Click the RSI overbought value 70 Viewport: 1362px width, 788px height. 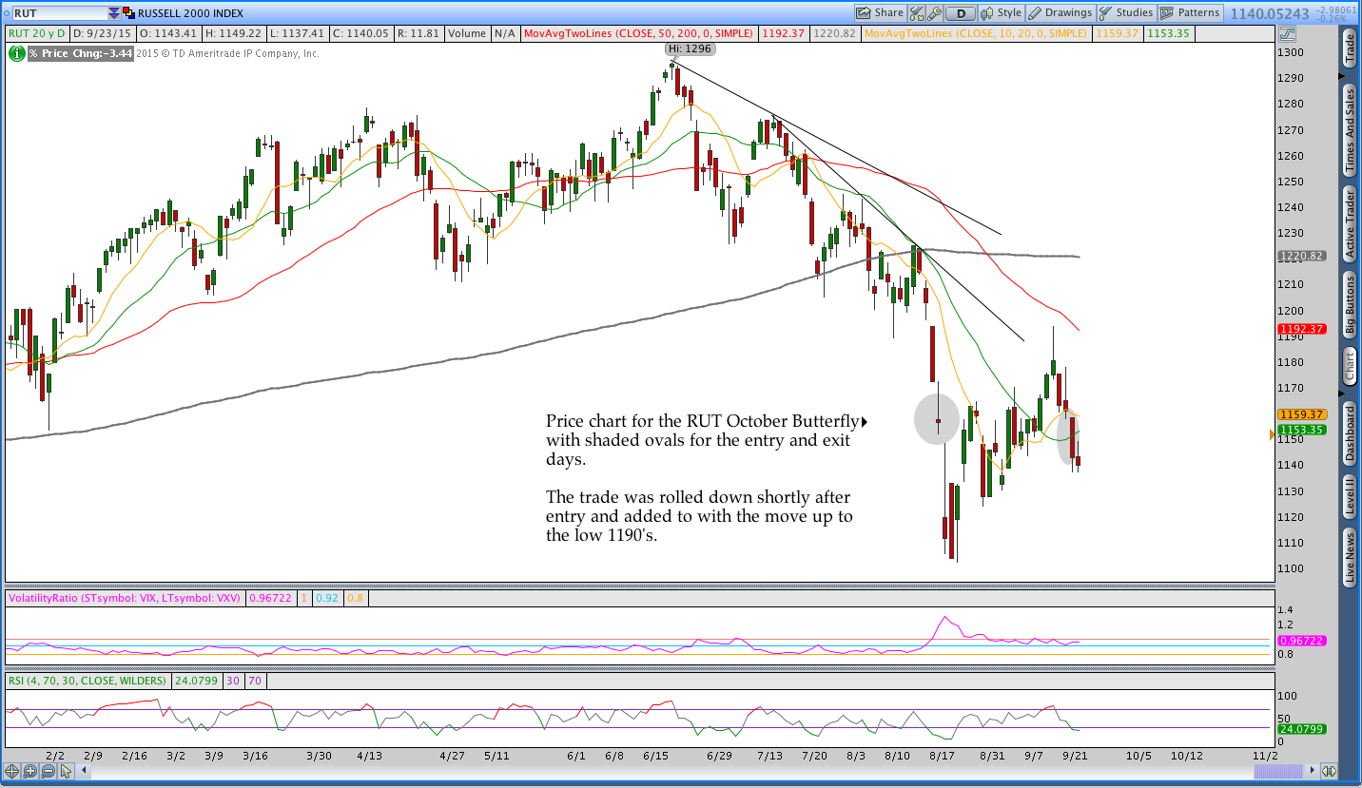[x=255, y=681]
